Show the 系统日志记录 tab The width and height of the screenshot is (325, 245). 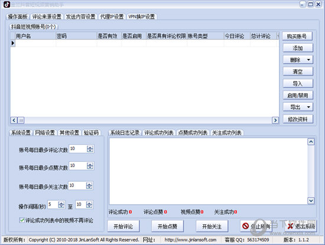(125, 133)
